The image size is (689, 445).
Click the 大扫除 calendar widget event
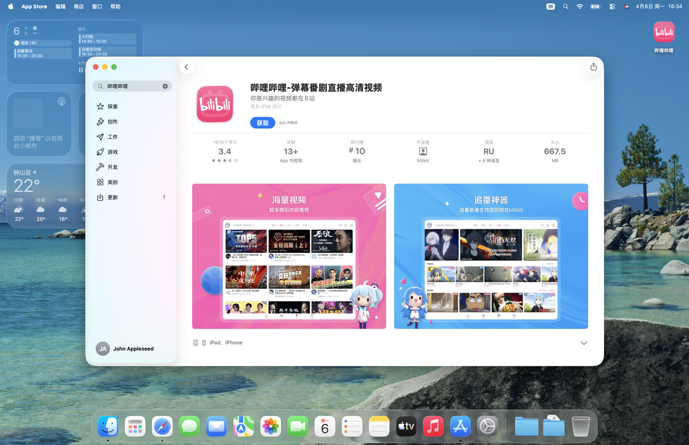(108, 39)
